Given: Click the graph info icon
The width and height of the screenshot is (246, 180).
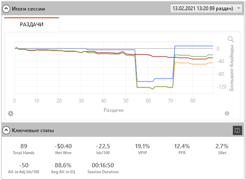Looking at the screenshot, I should 227,114.
